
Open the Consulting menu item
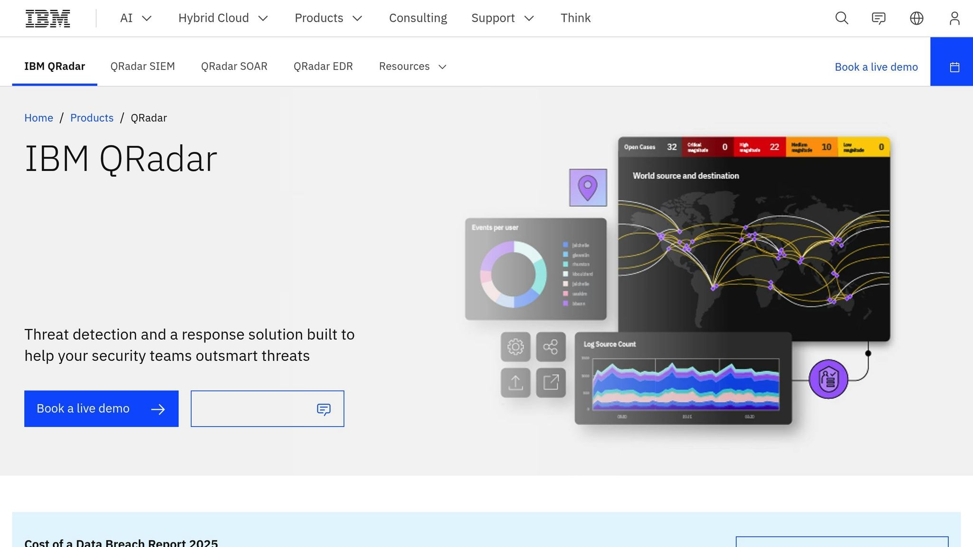pos(418,18)
